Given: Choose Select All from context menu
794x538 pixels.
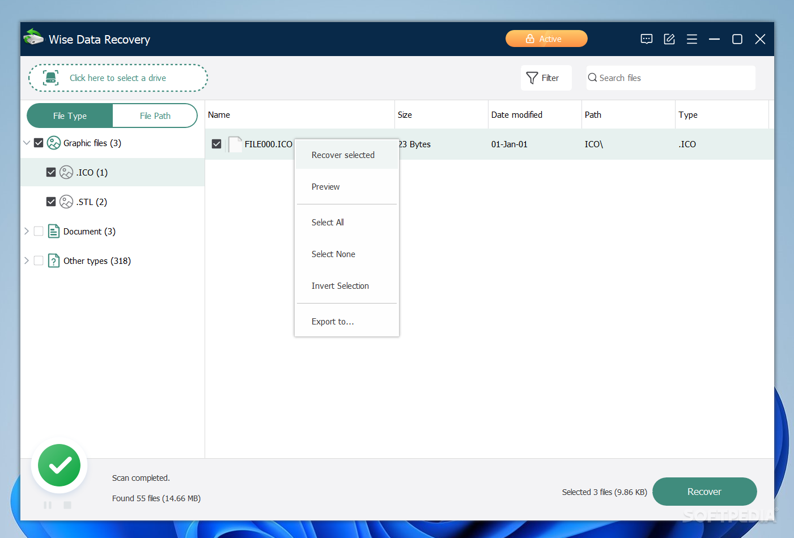Looking at the screenshot, I should 347,223.
